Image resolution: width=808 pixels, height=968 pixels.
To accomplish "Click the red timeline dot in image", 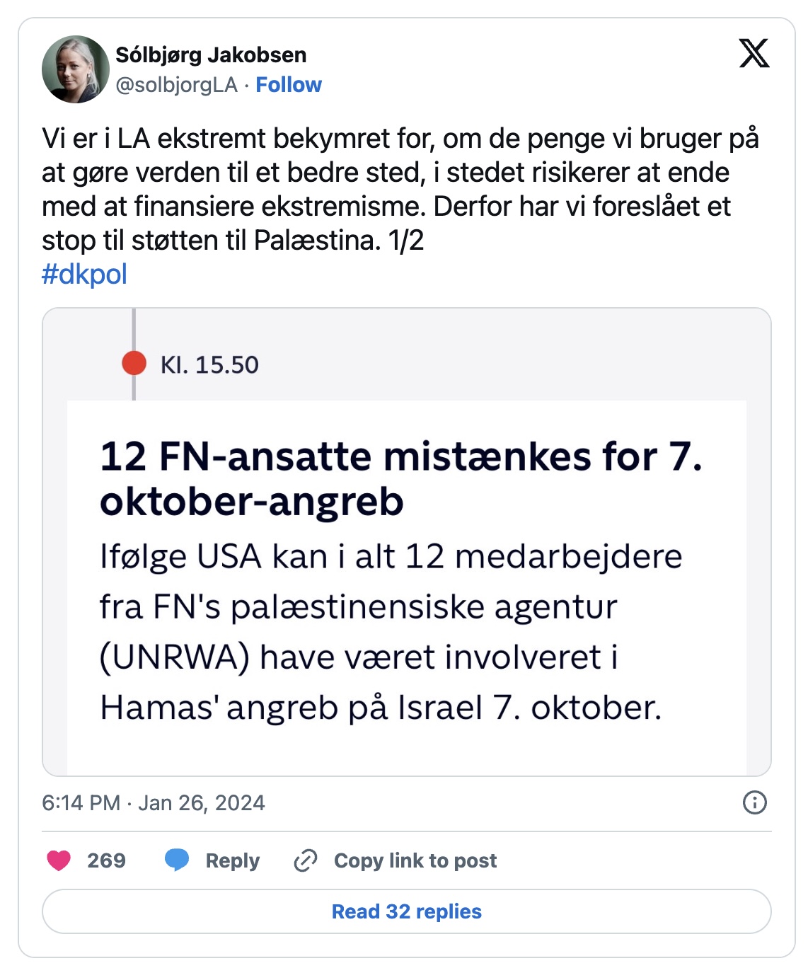I will (134, 363).
